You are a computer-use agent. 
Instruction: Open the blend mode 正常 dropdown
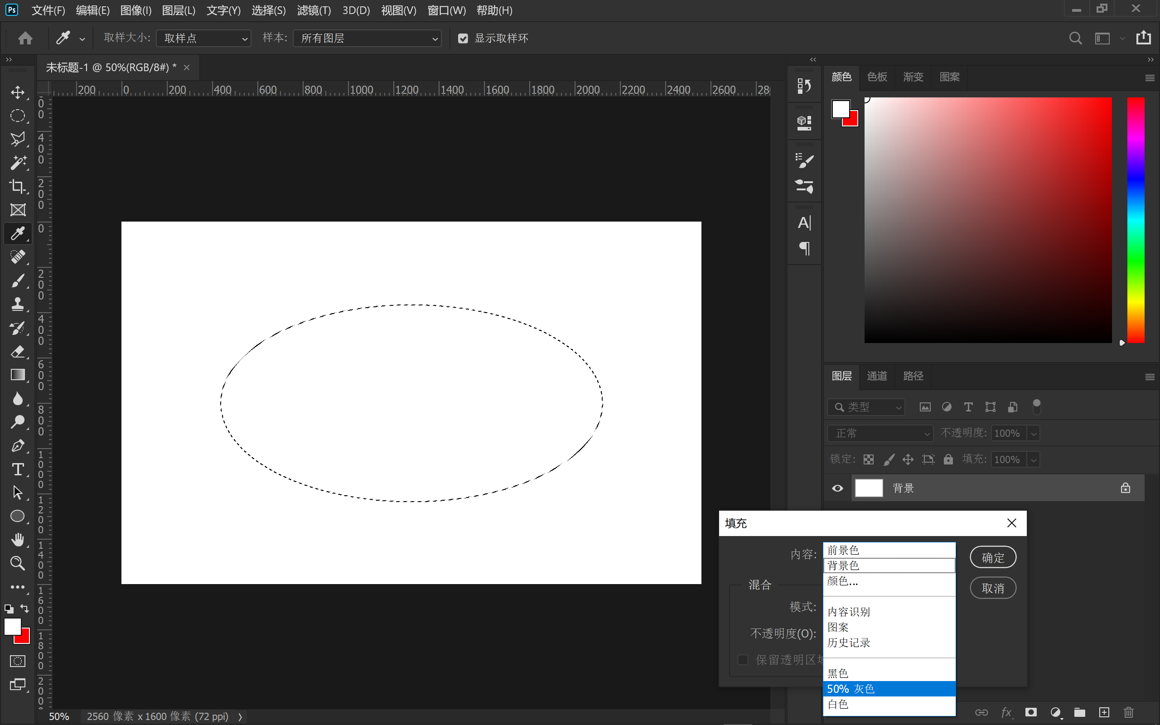(880, 434)
